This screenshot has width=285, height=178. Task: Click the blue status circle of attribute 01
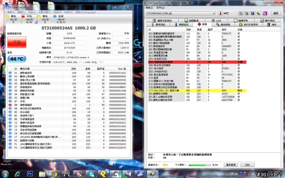tap(10, 73)
